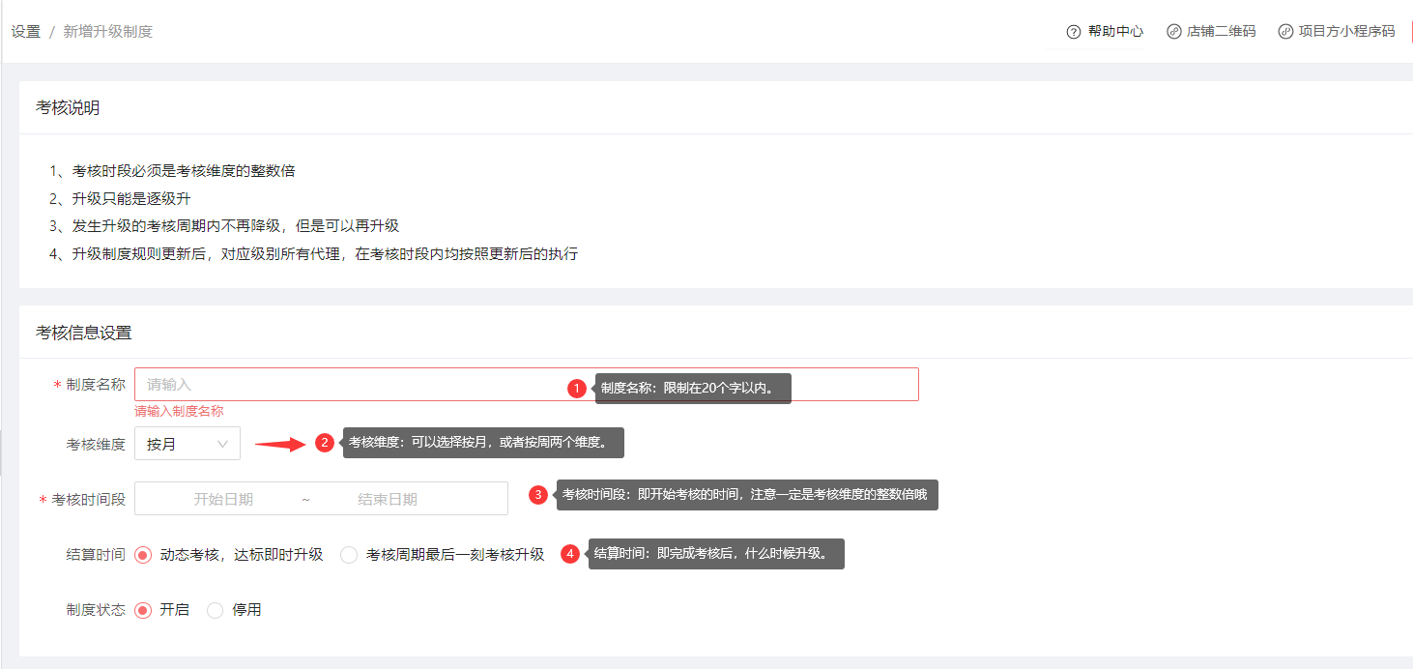Click the store QR code link icon

(x=1174, y=32)
